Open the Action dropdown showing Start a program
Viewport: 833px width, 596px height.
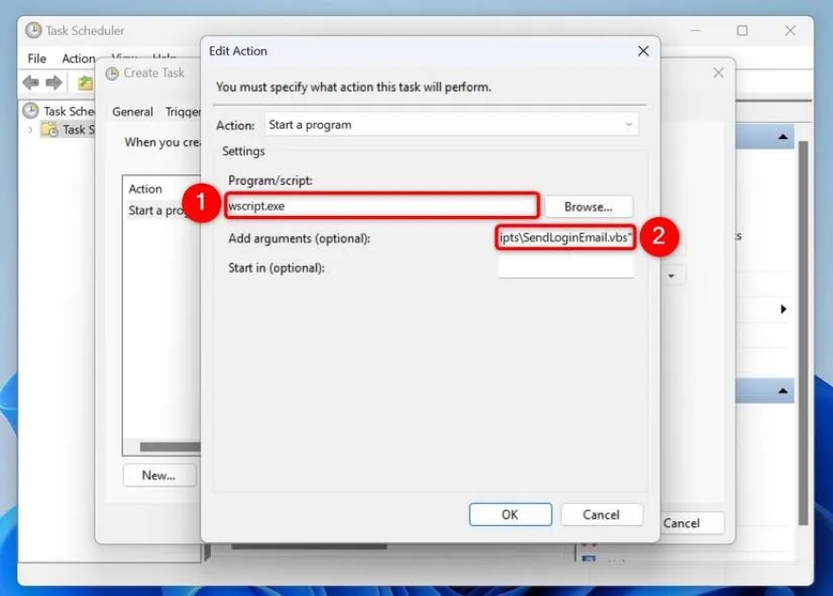[x=451, y=123]
